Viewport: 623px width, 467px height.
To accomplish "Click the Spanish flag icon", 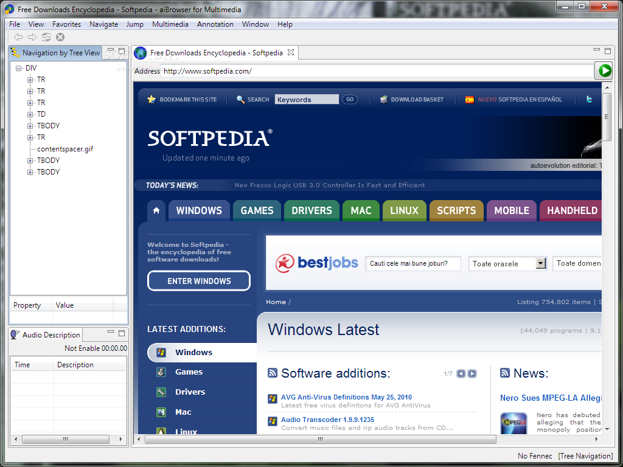I will (x=470, y=99).
